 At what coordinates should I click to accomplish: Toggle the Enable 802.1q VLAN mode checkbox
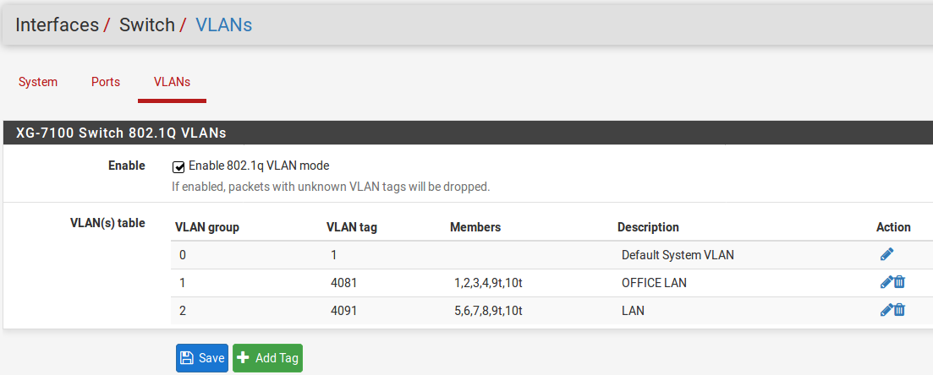click(x=178, y=166)
